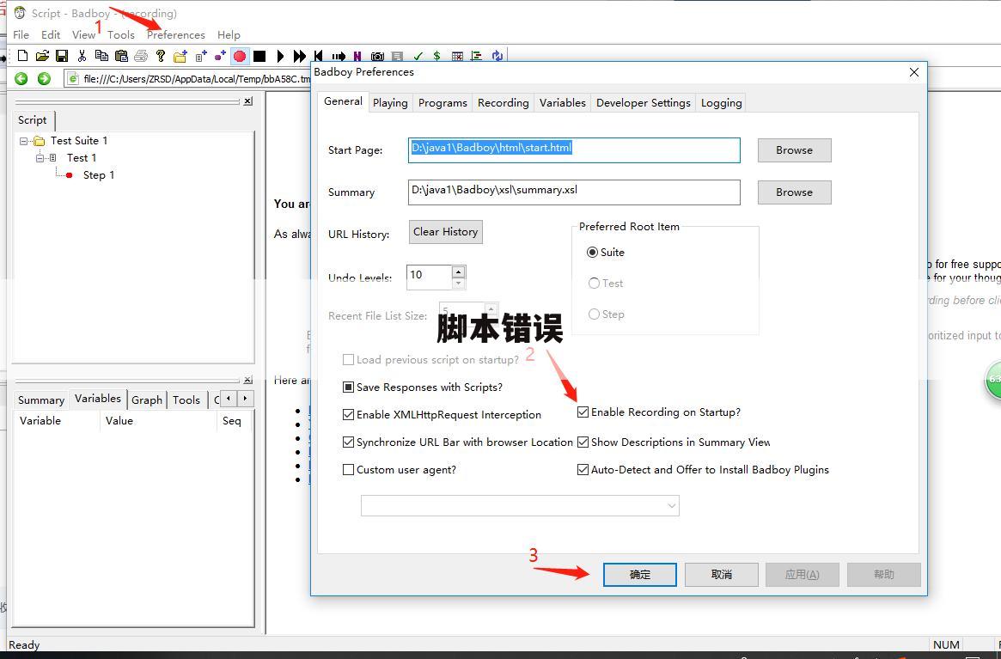
Task: Add new Test with document-plus icon
Action: [x=200, y=56]
